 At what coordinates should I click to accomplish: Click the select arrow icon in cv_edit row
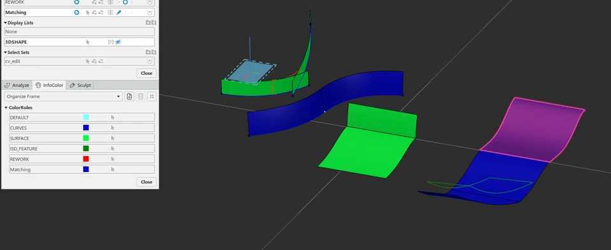88,61
